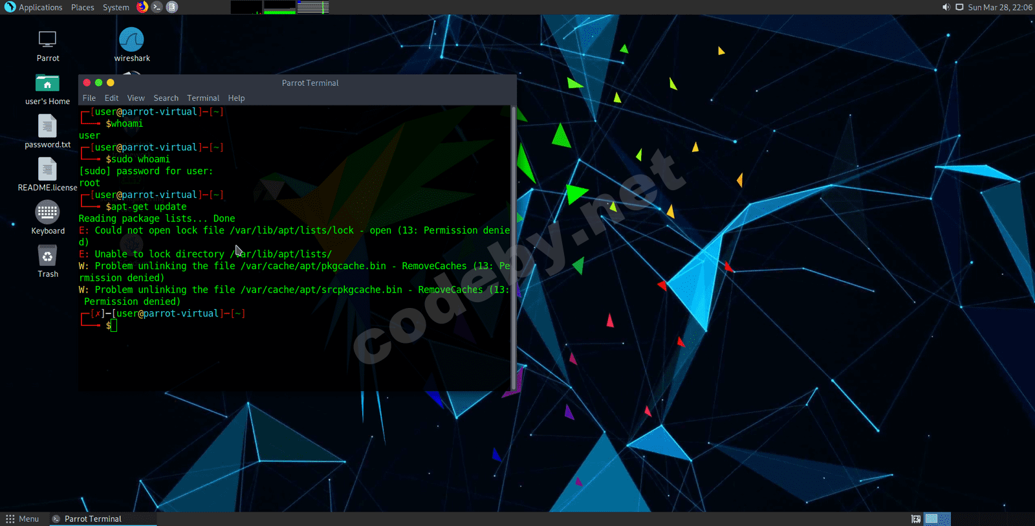Open the terminal Edit menu
Image resolution: width=1035 pixels, height=526 pixels.
coord(112,98)
